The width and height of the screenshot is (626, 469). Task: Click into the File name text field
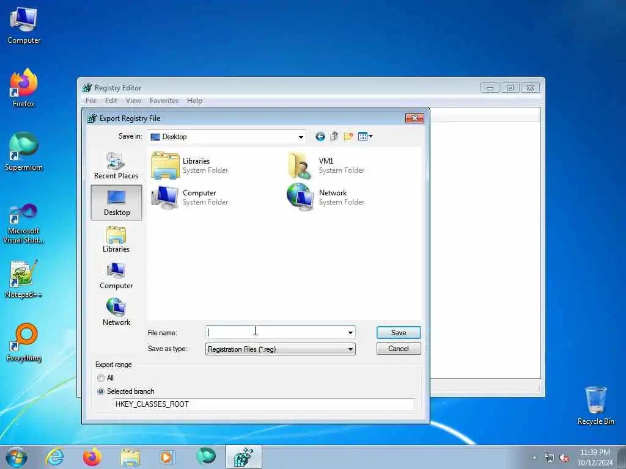click(x=276, y=332)
